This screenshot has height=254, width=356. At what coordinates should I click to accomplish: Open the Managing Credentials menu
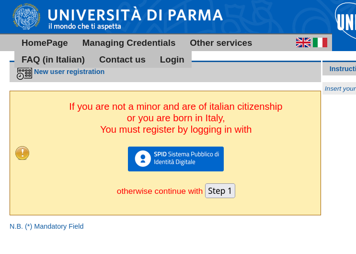(x=129, y=43)
